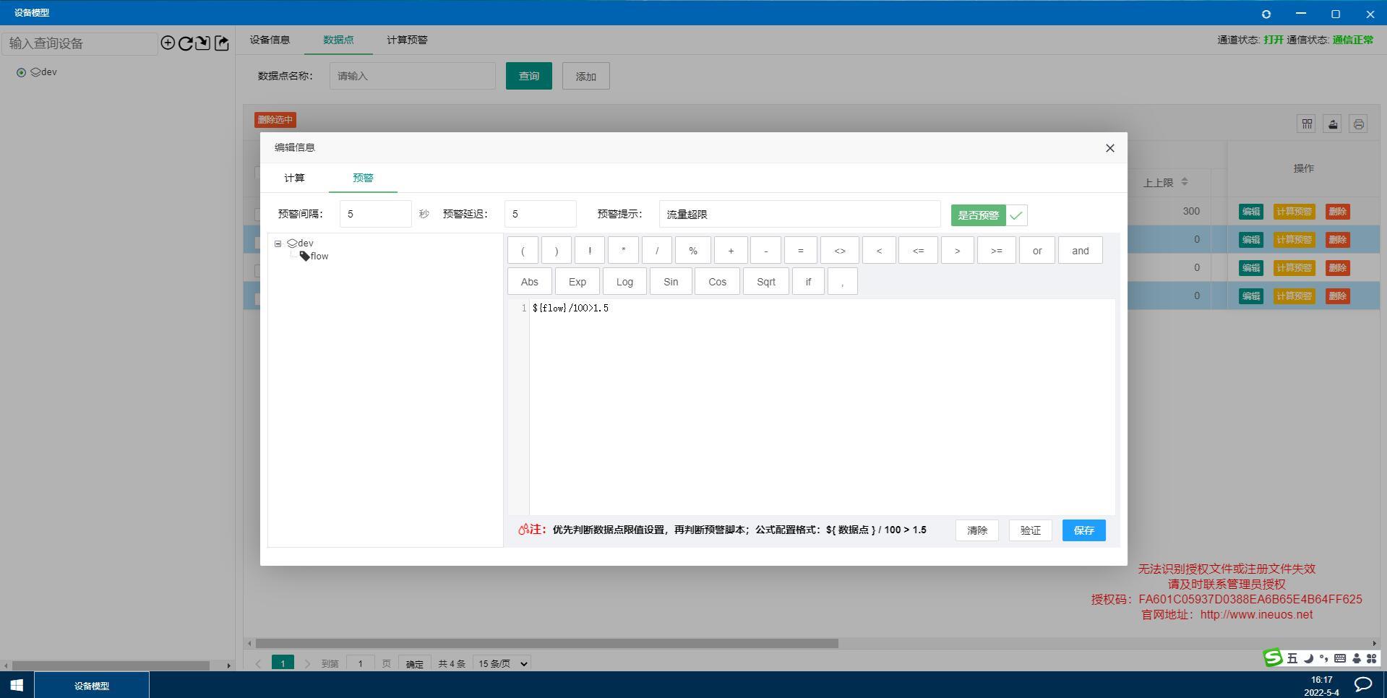
Task: Switch to the 预警 tab in dialog
Action: pyautogui.click(x=363, y=178)
